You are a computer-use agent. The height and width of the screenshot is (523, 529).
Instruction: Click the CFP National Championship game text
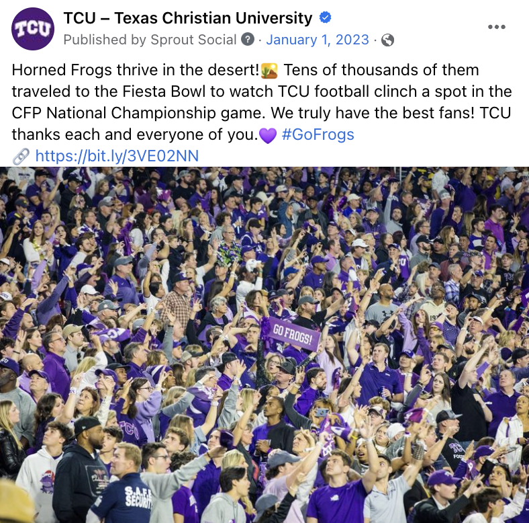[137, 113]
